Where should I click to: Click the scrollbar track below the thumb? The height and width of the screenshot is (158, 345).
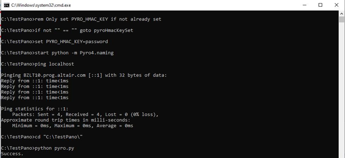341,88
